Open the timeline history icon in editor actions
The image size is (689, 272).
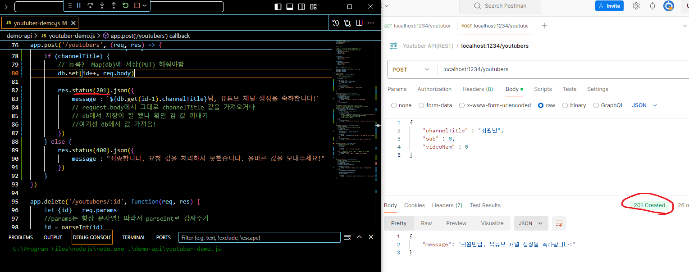point(336,23)
